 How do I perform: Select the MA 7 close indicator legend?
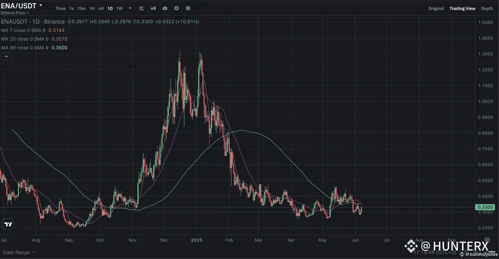tap(23, 30)
